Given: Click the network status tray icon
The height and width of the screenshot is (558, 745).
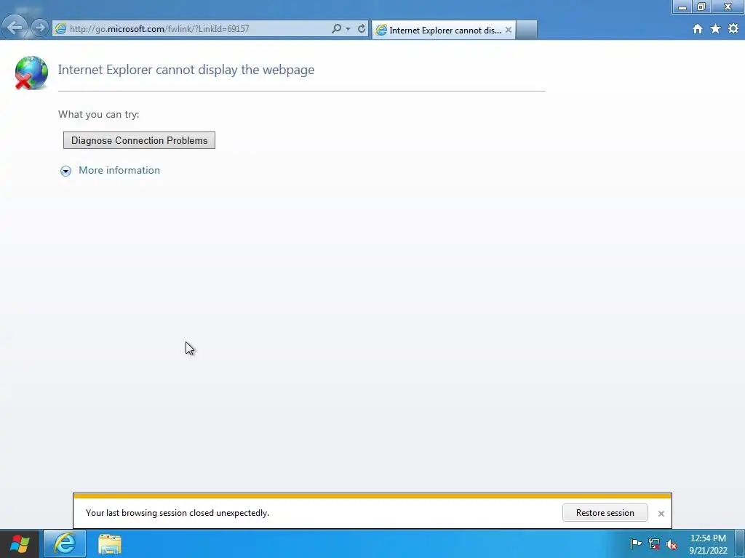Looking at the screenshot, I should coord(654,544).
